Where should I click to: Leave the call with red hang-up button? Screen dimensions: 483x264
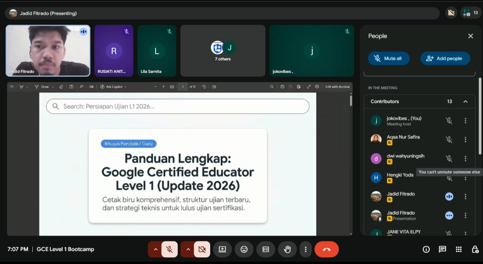tap(327, 249)
